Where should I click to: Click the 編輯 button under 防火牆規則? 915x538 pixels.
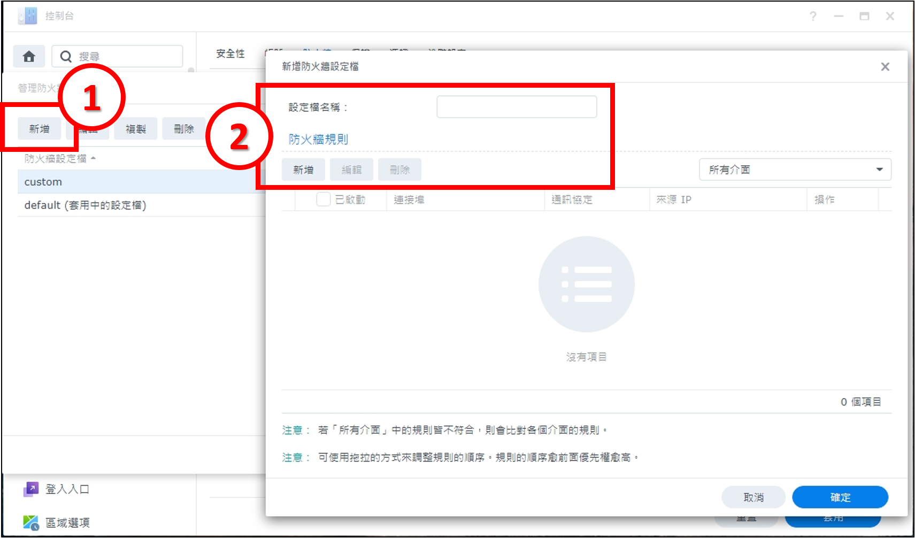(x=351, y=170)
